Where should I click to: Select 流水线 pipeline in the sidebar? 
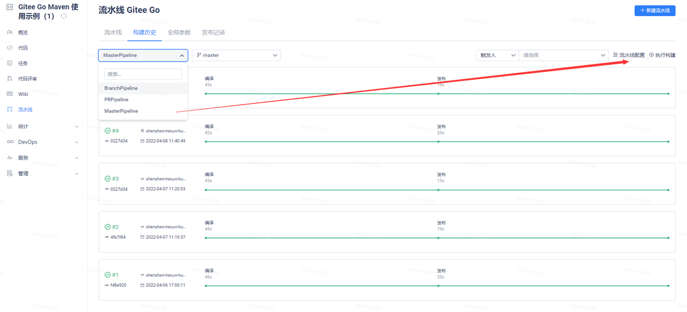[25, 109]
